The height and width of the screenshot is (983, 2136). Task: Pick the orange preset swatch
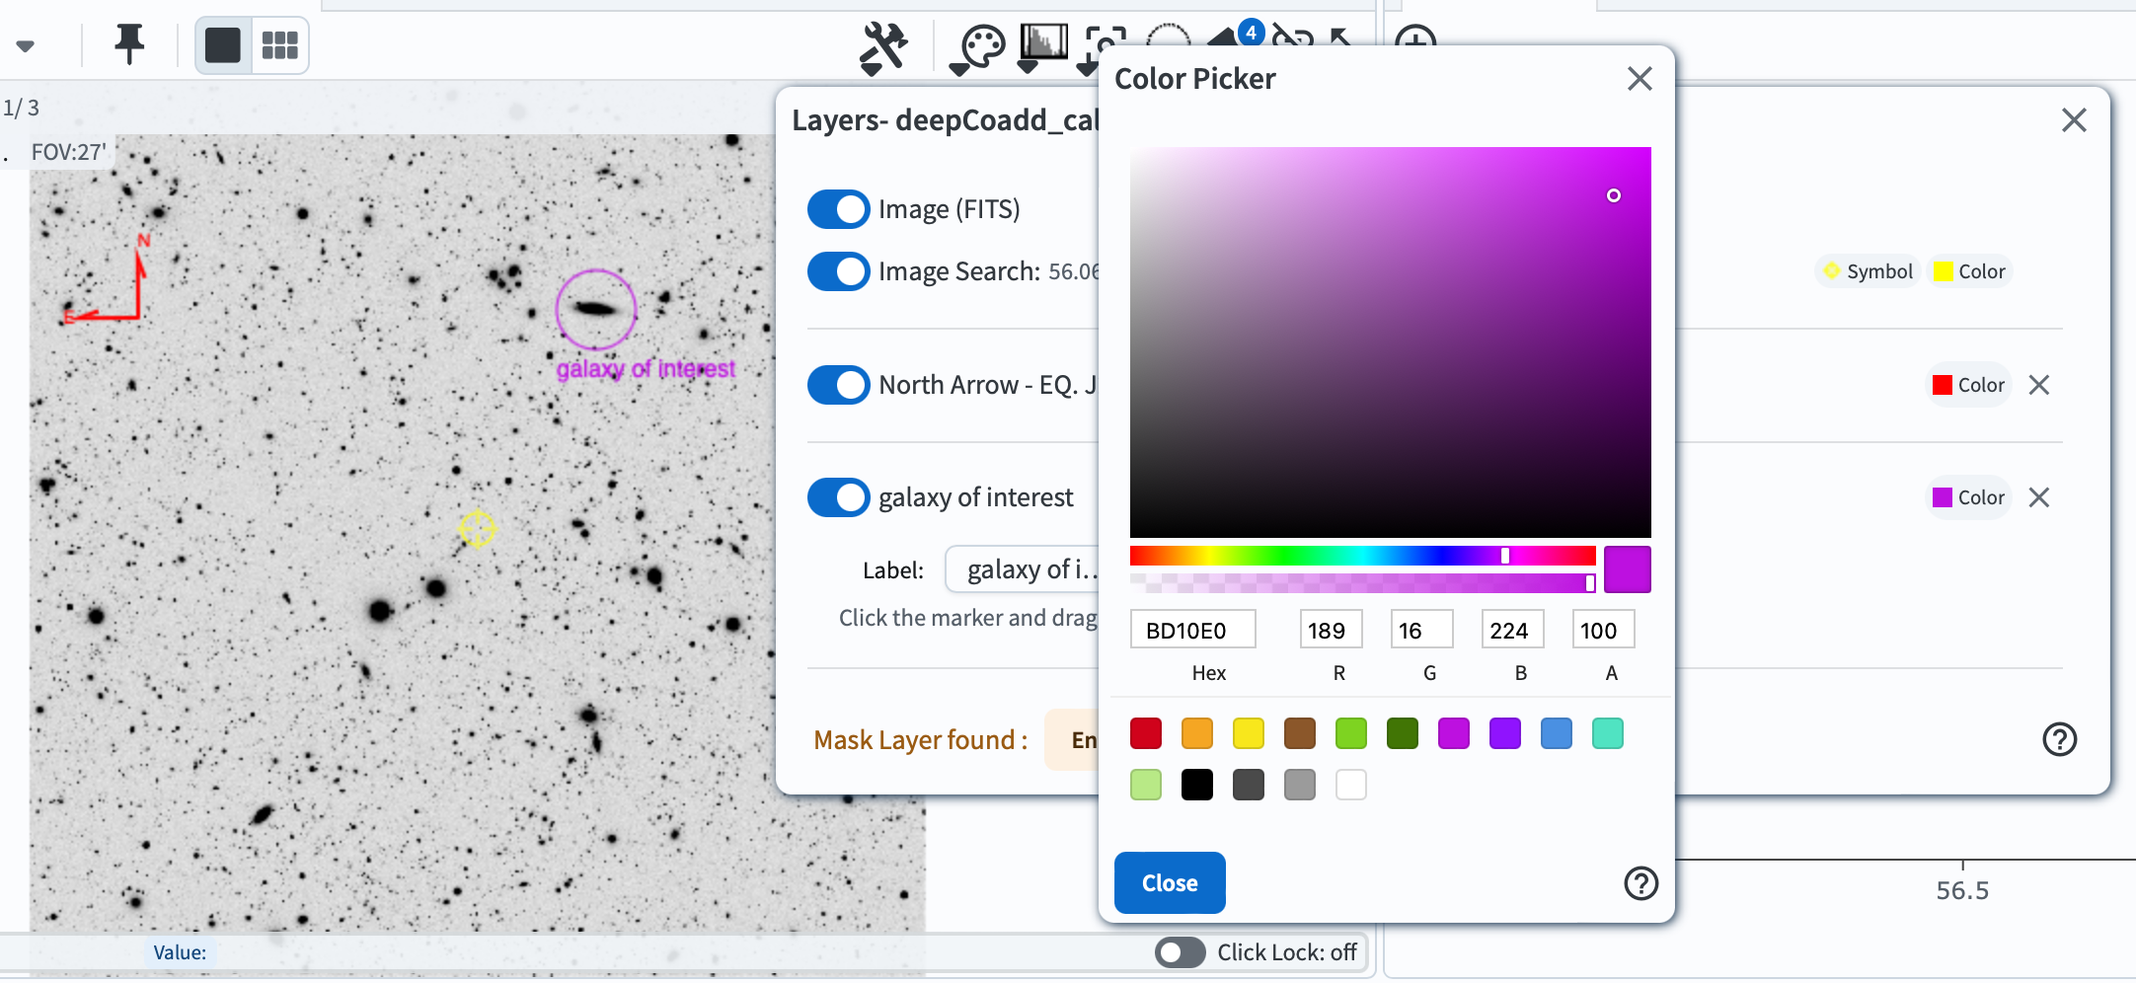(x=1196, y=733)
